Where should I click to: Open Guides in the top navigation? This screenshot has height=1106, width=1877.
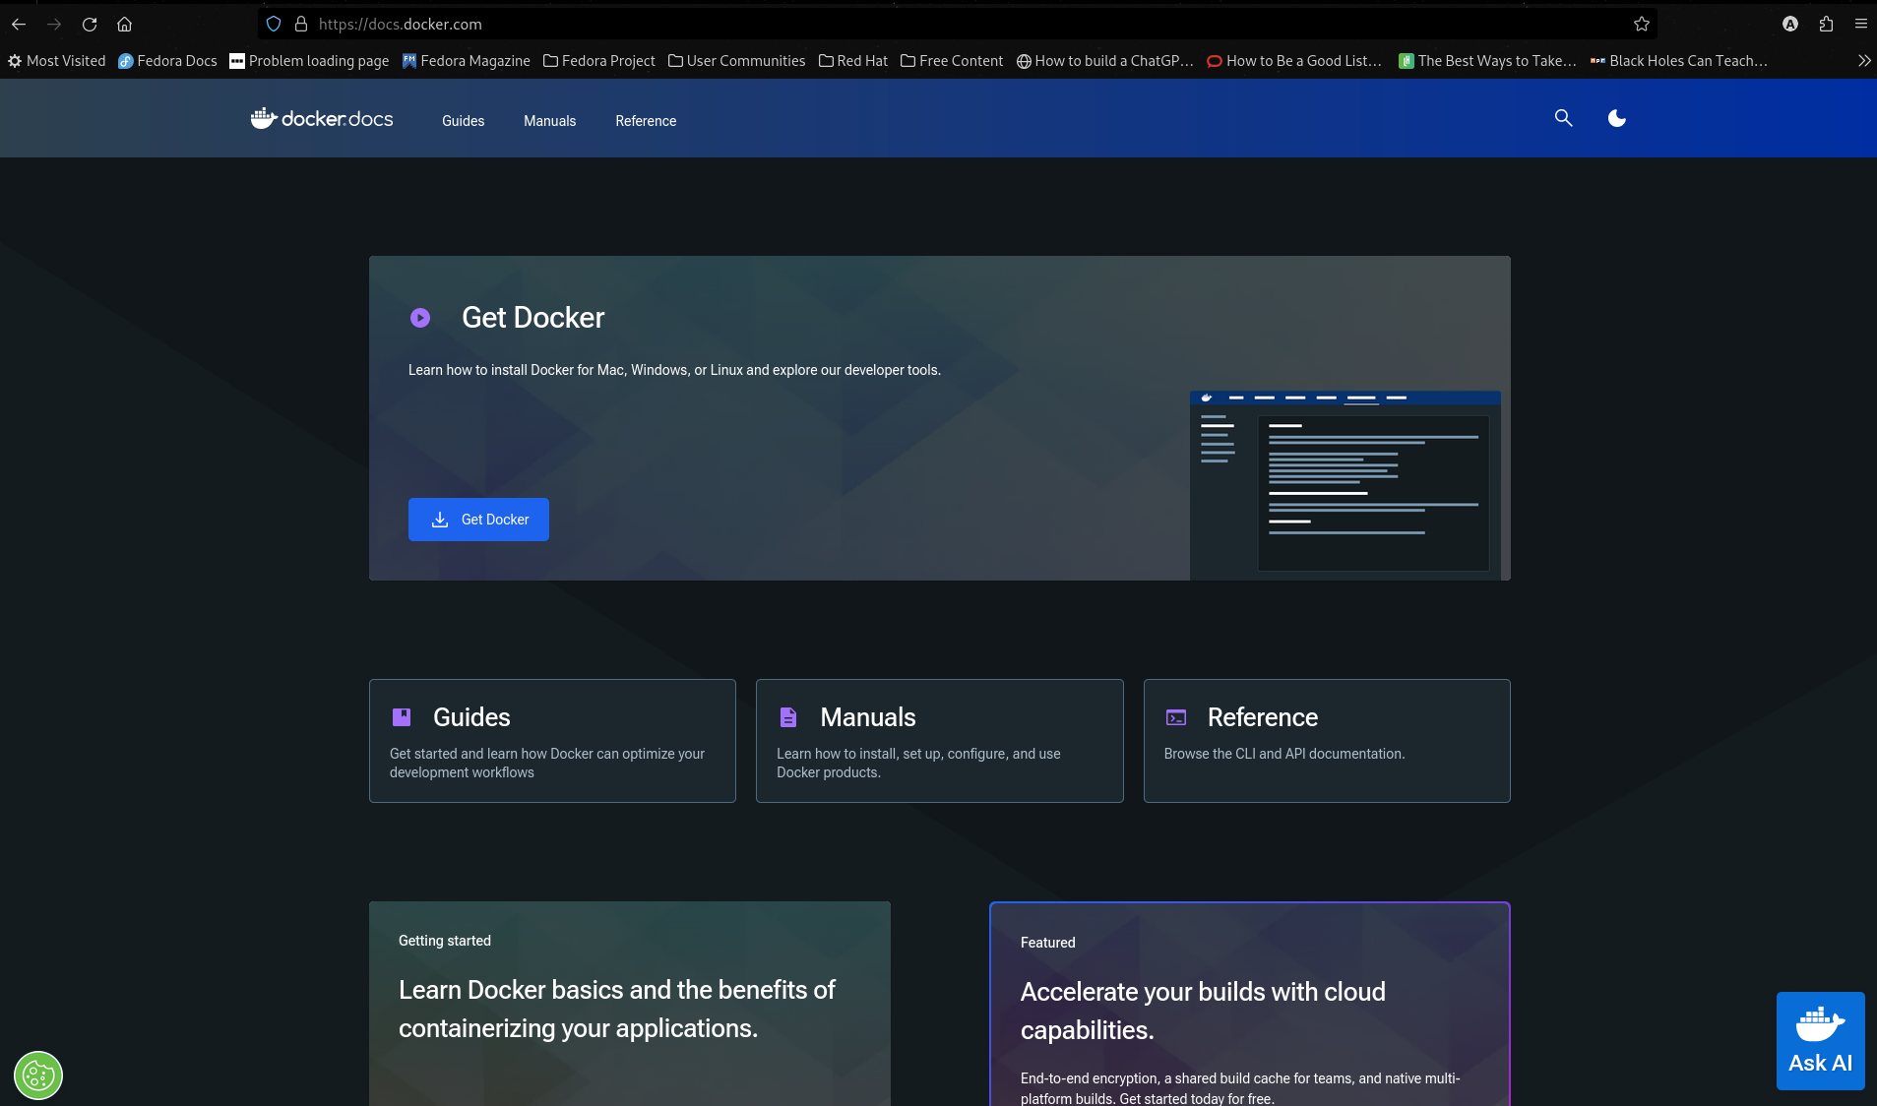click(463, 121)
